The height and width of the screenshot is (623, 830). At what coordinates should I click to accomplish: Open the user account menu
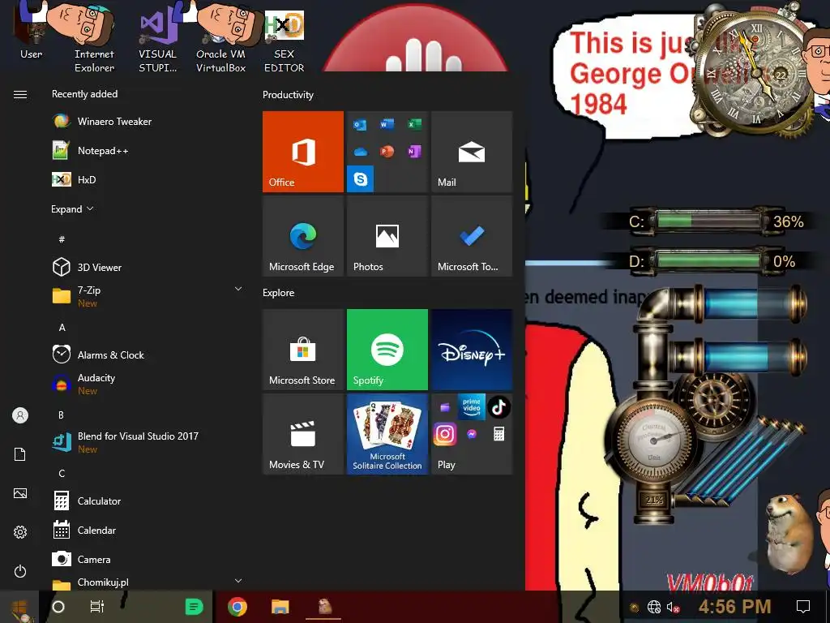click(20, 415)
